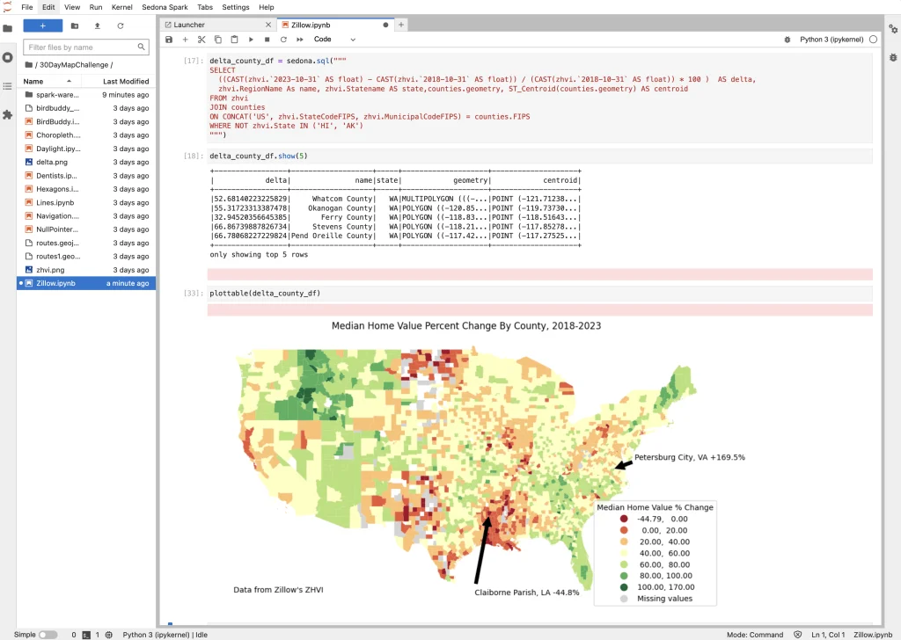Restart kernel and run all cells
Viewport: 901px width, 640px height.
(299, 40)
